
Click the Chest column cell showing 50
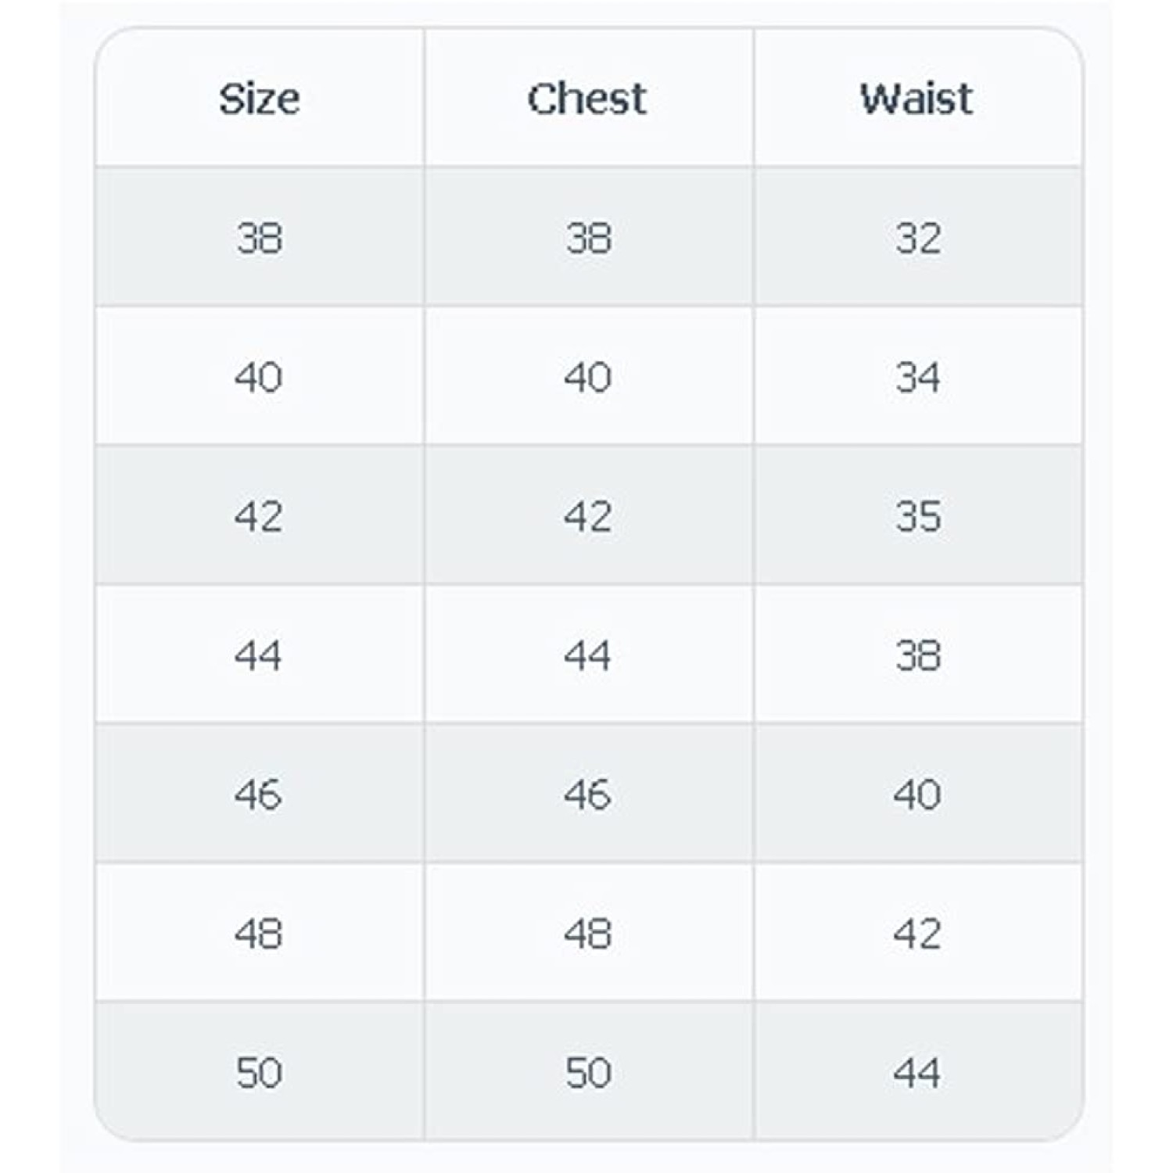point(588,1072)
